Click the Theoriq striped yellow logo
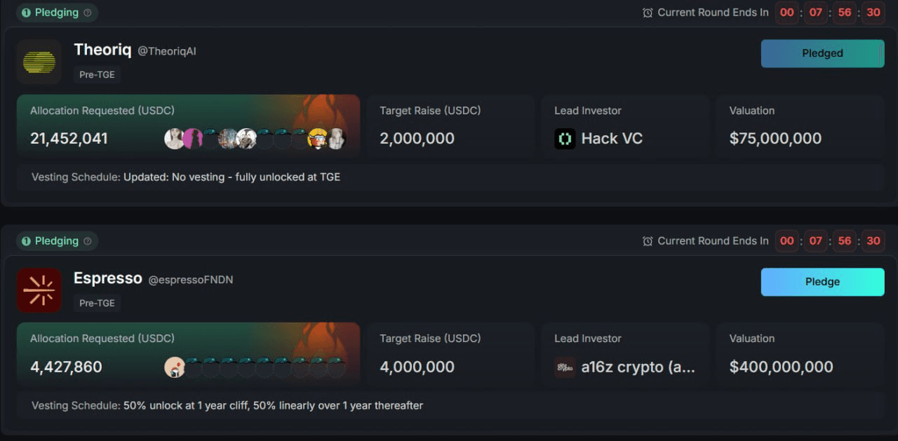898x441 pixels. (x=39, y=62)
